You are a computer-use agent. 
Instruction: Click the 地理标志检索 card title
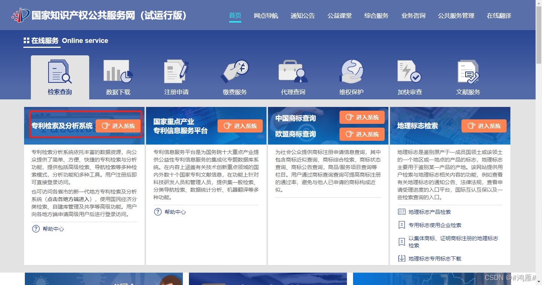tap(418, 126)
